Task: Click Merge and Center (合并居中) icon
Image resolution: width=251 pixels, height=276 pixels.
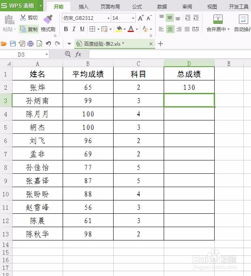Action: tap(218, 19)
